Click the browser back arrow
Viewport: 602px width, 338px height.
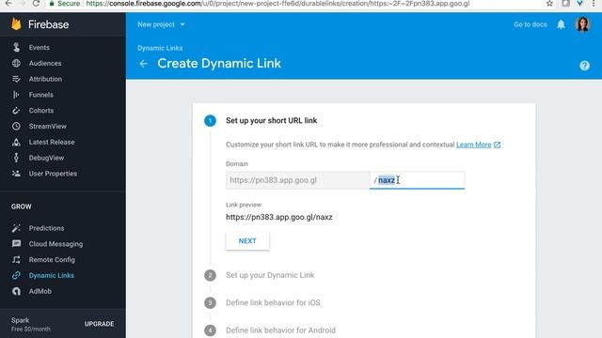click(8, 4)
